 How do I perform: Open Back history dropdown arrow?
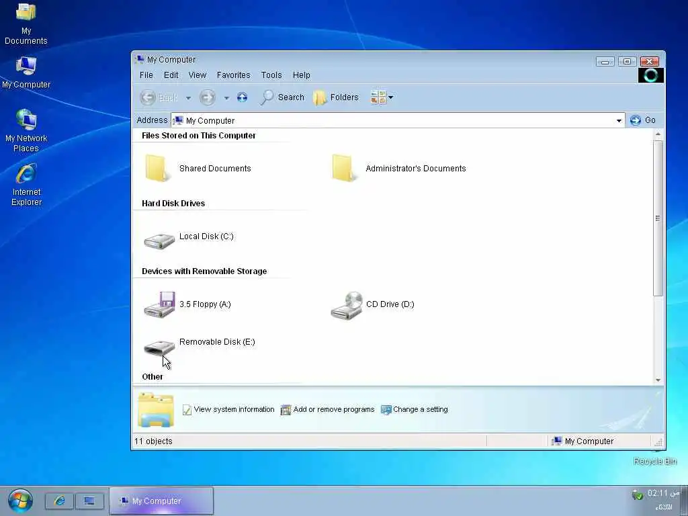(188, 98)
